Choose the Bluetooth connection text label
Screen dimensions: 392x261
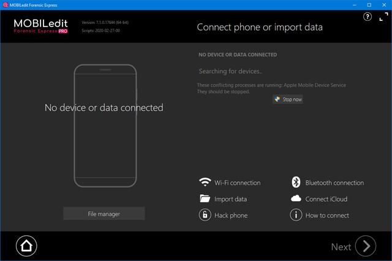(334, 183)
